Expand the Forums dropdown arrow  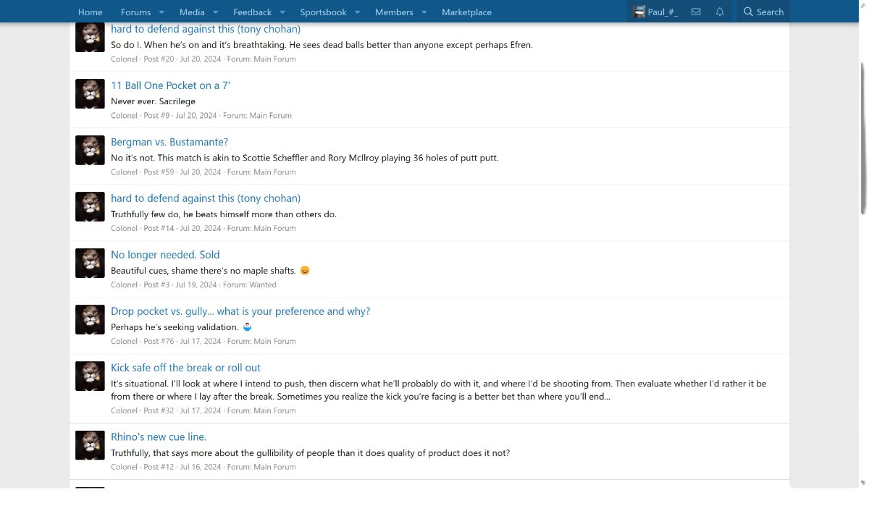click(161, 12)
